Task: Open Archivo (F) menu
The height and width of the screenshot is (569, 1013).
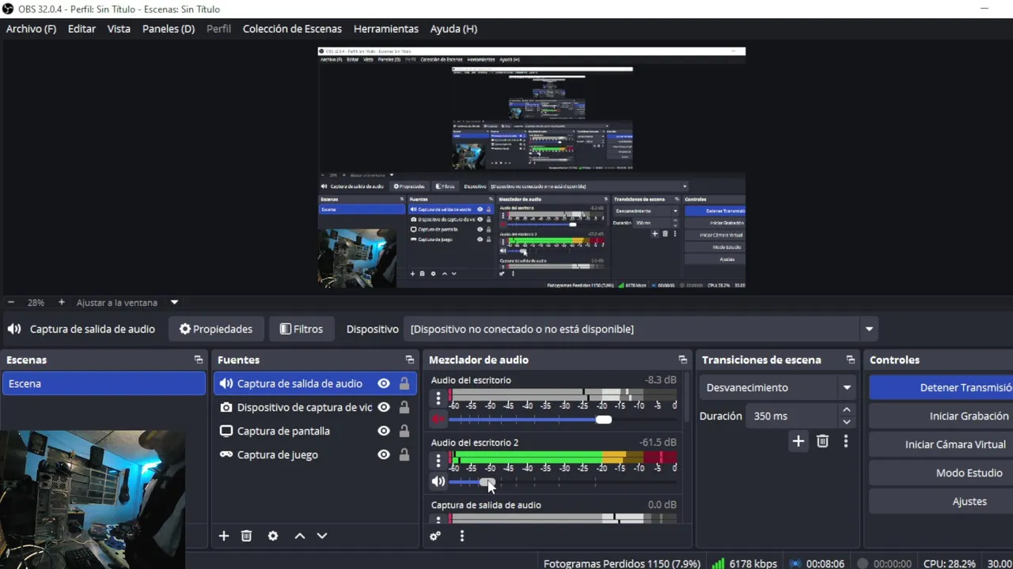Action: click(x=31, y=28)
